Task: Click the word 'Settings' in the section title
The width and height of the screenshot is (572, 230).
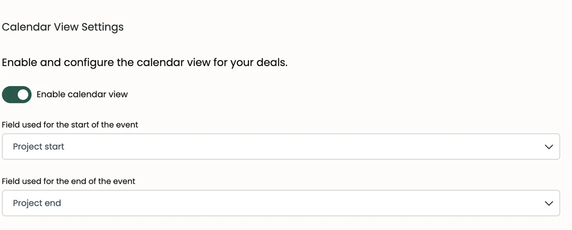Action: coord(103,27)
